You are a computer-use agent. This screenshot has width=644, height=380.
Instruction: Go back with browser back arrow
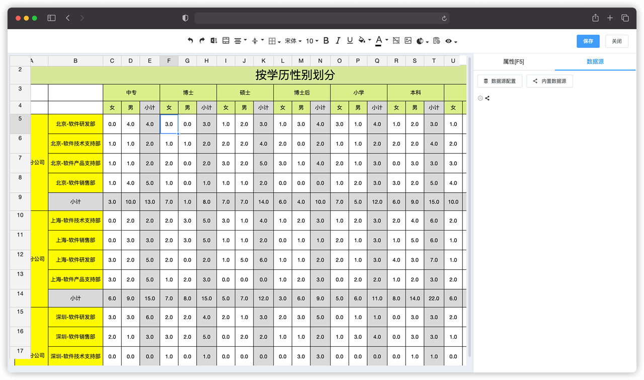(68, 18)
